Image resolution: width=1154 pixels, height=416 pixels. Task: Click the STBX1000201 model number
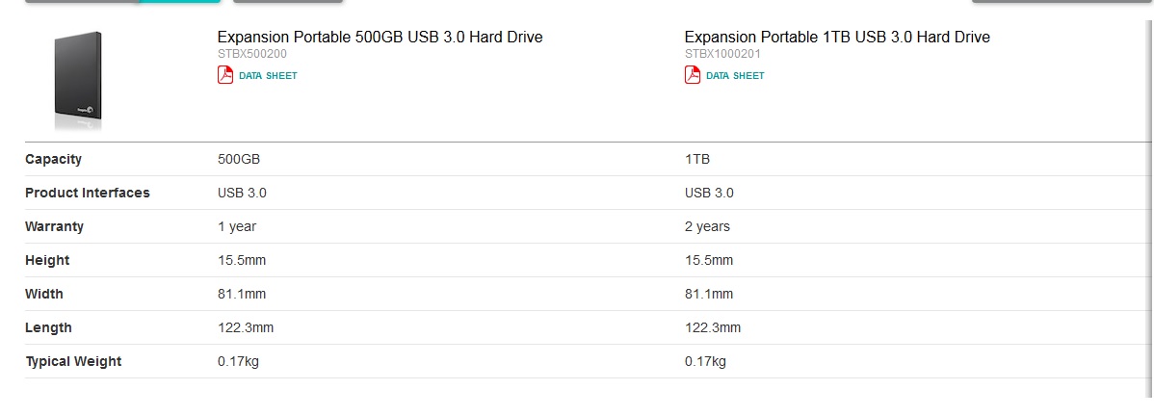click(x=722, y=54)
